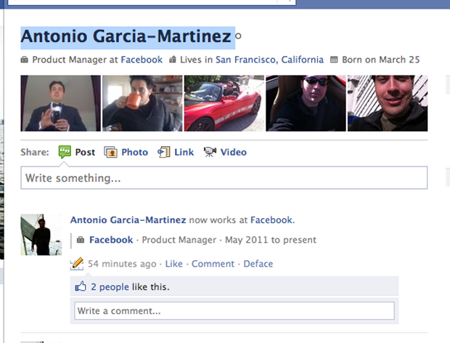
Task: Click the pencil edit icon by timestamp
Action: pos(77,264)
